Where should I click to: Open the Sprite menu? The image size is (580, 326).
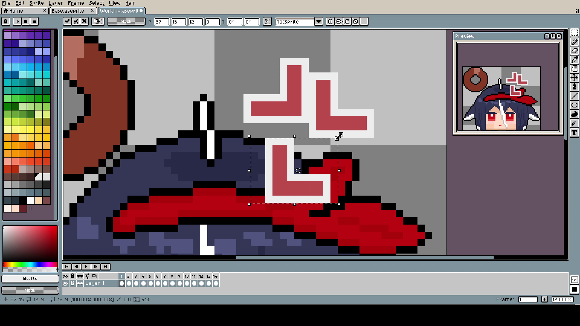(36, 3)
